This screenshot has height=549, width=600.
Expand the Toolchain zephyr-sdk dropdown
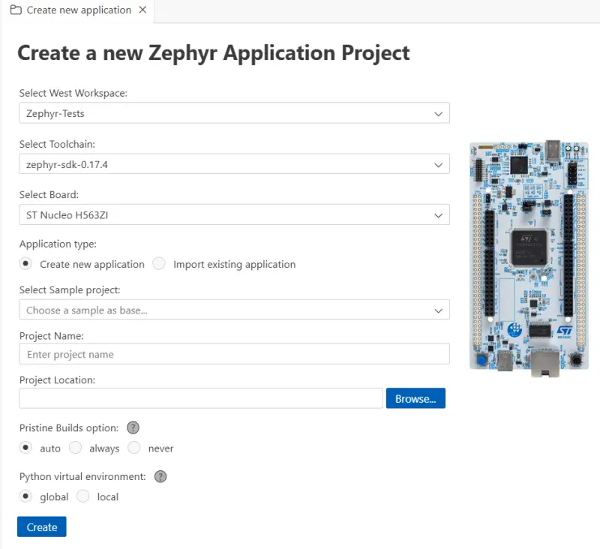coord(234,164)
